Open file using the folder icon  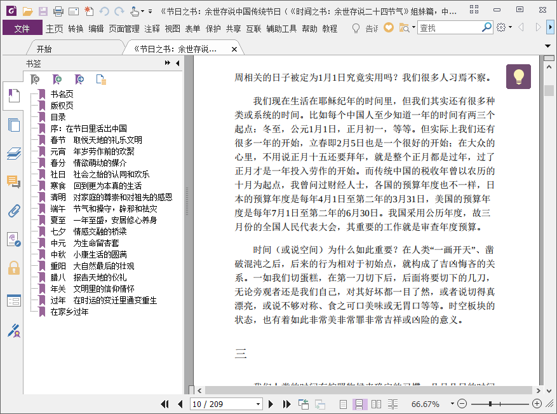27,11
